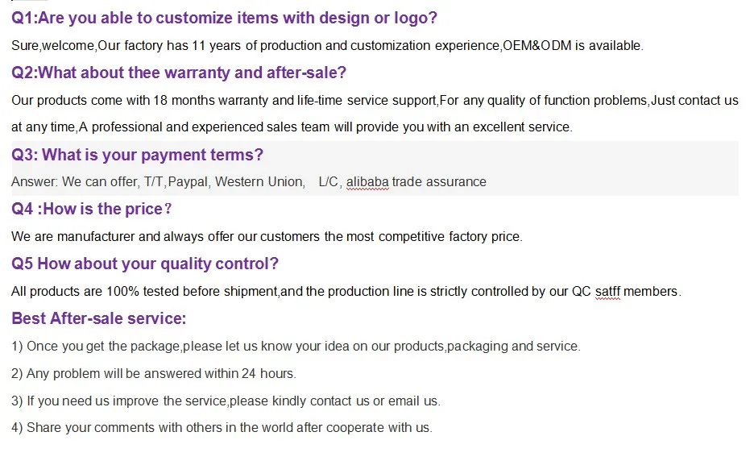The width and height of the screenshot is (750, 461).
Task: Click the Q2 warranty and after-sale heading
Action: point(178,73)
